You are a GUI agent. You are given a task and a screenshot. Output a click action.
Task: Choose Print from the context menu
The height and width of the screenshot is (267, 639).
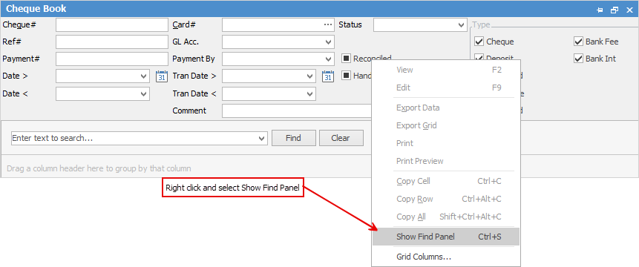(446, 143)
